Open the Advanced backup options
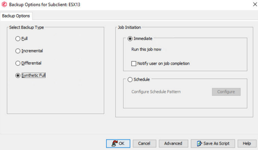258x150 pixels. tap(173, 143)
